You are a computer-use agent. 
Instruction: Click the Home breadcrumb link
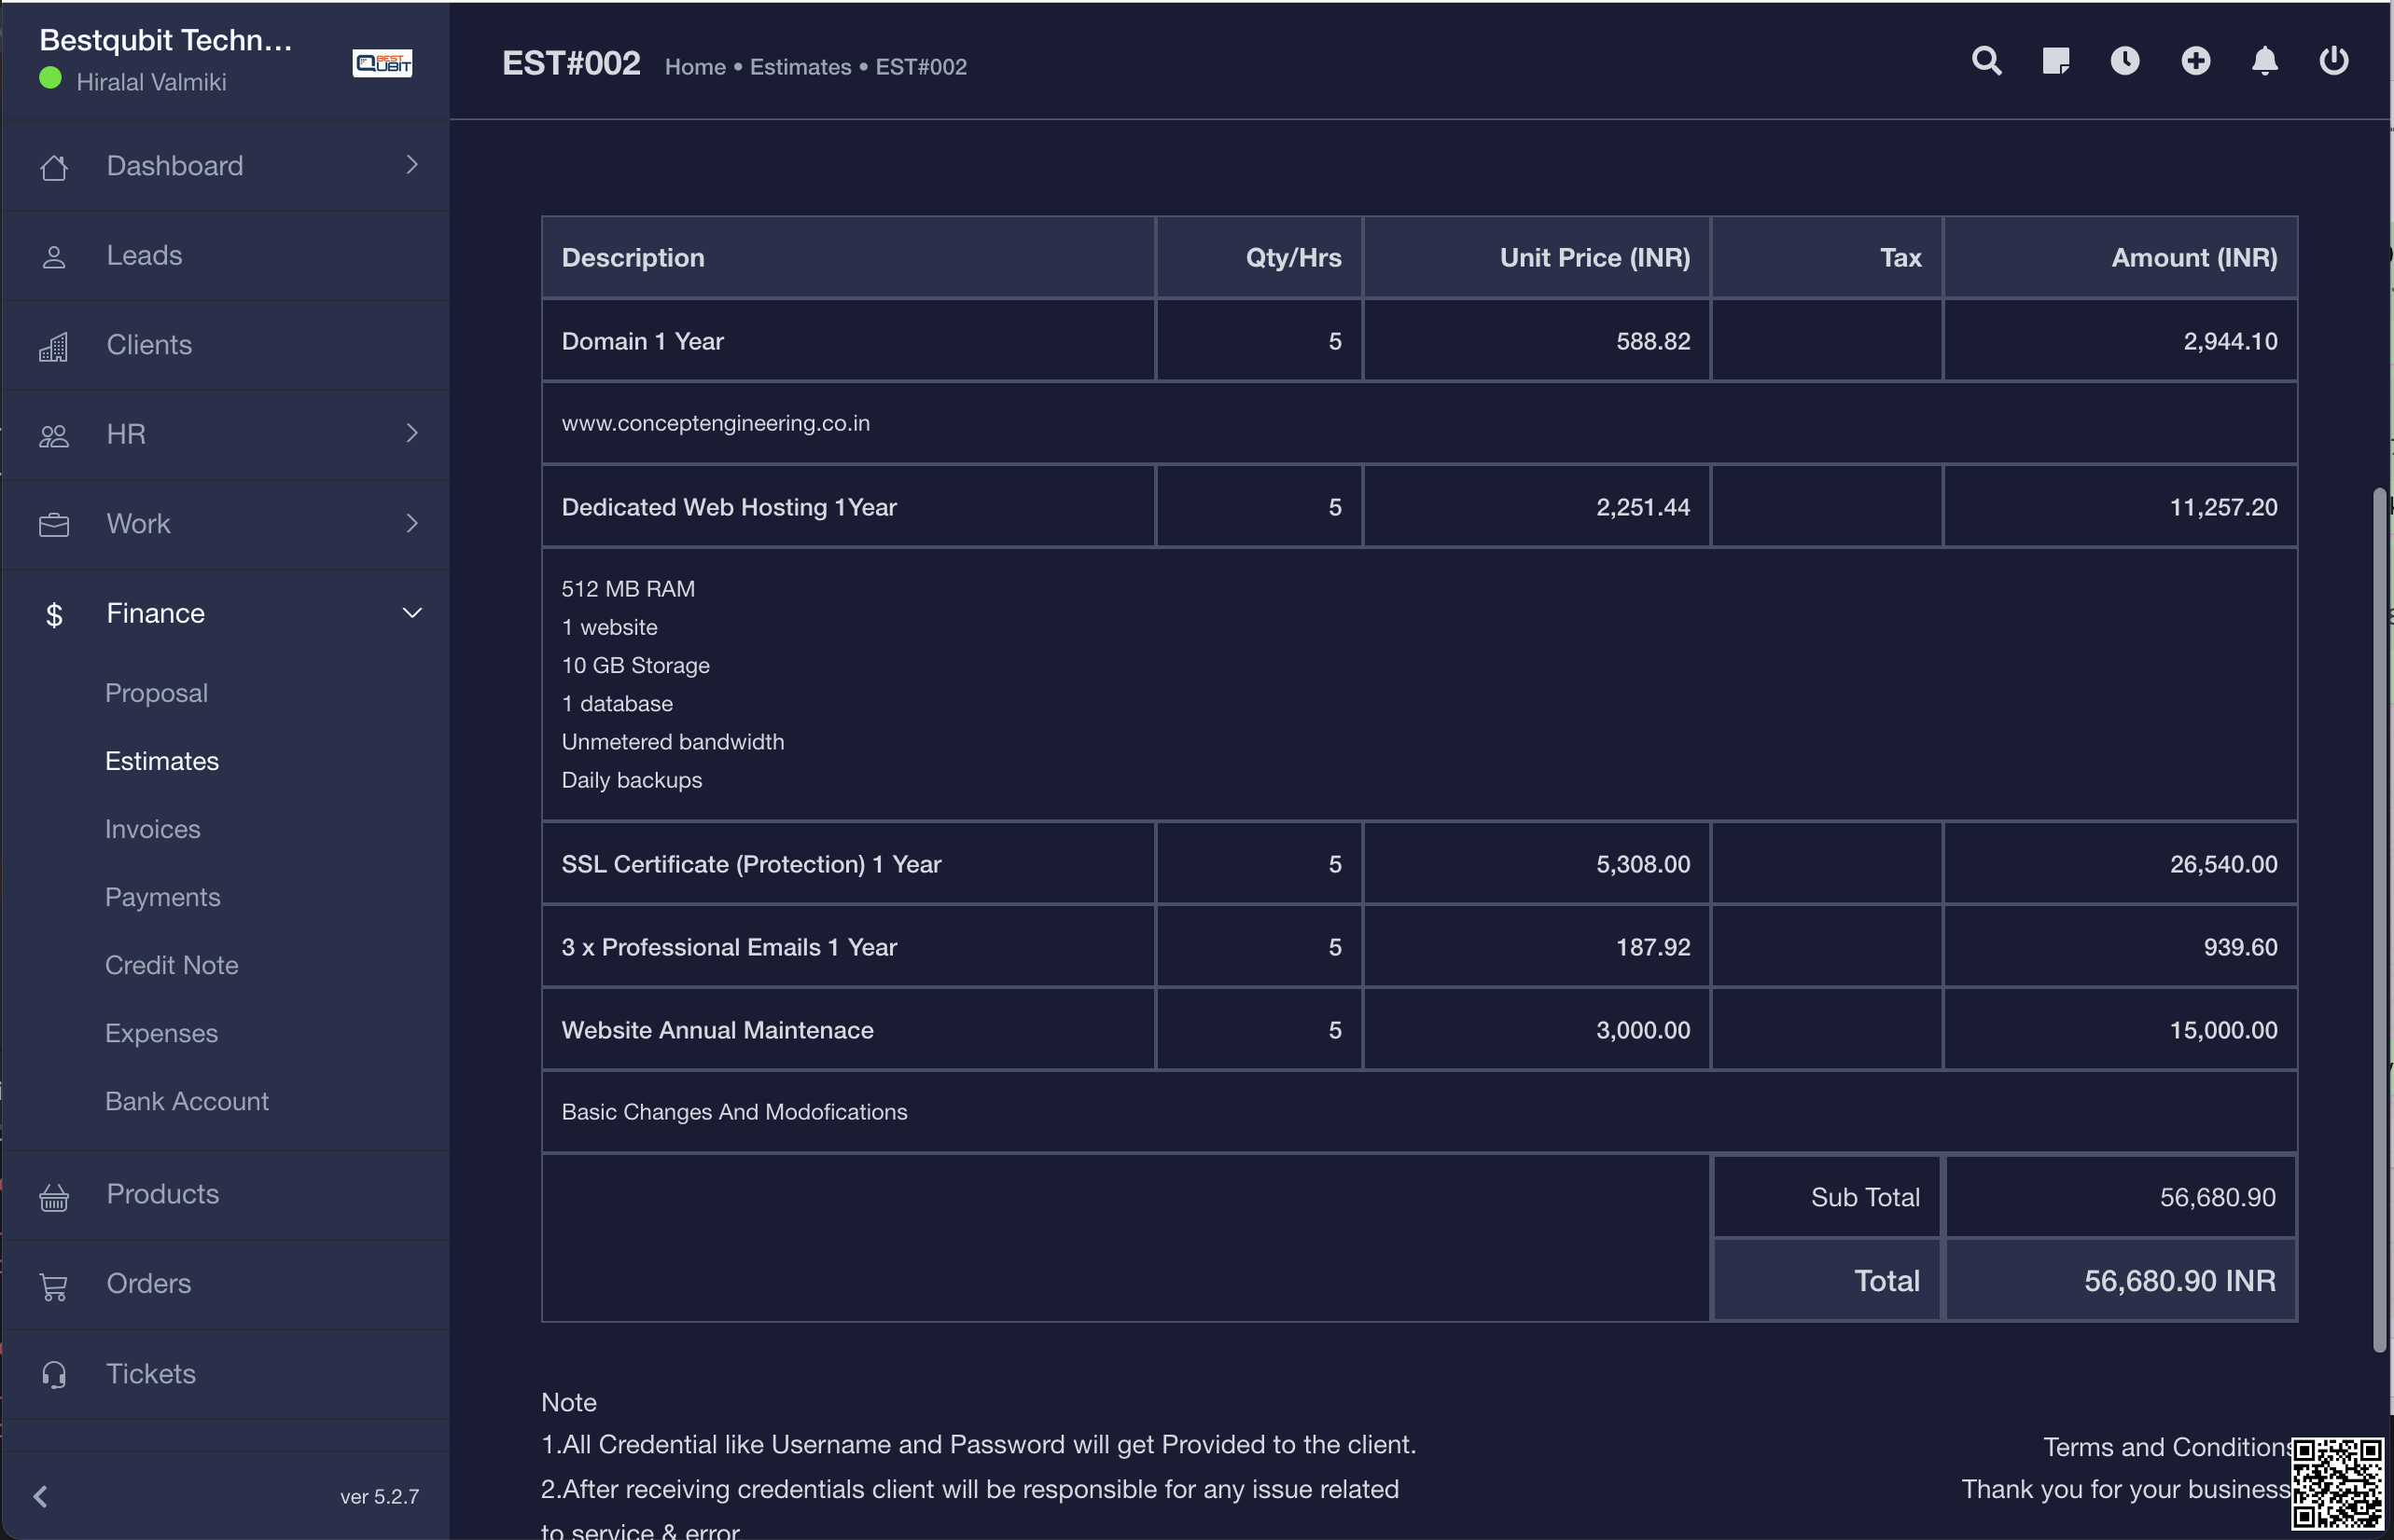(694, 67)
